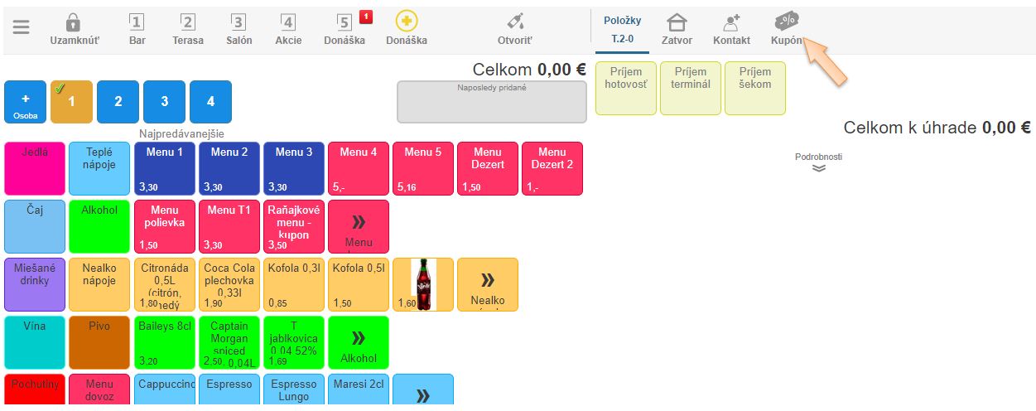This screenshot has height=411, width=1036.
Task: Open the Kontakt person icon
Action: 731,22
